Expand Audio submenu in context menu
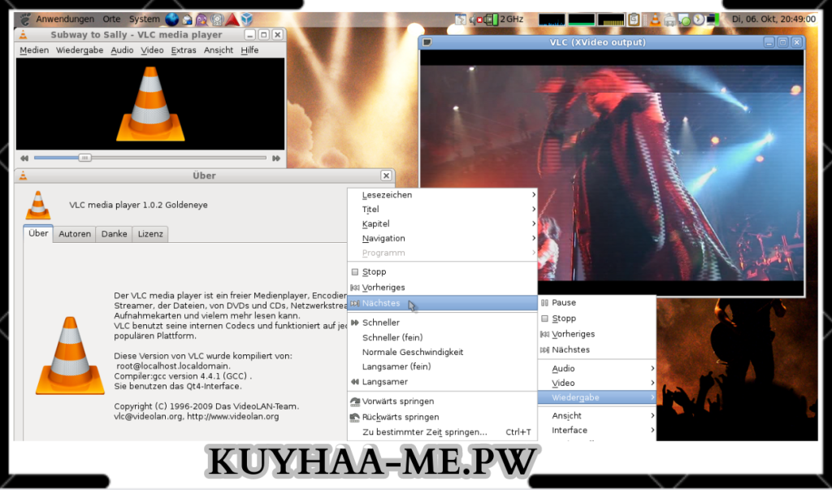This screenshot has width=832, height=490. [x=597, y=368]
